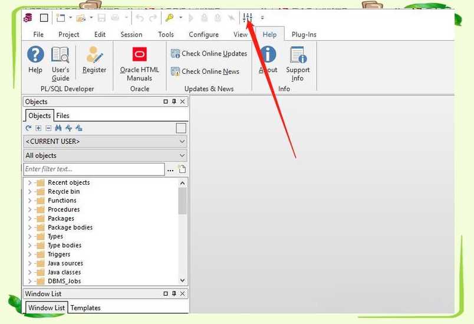The width and height of the screenshot is (474, 324).
Task: Open the All objects filter dropdown
Action: click(x=105, y=155)
